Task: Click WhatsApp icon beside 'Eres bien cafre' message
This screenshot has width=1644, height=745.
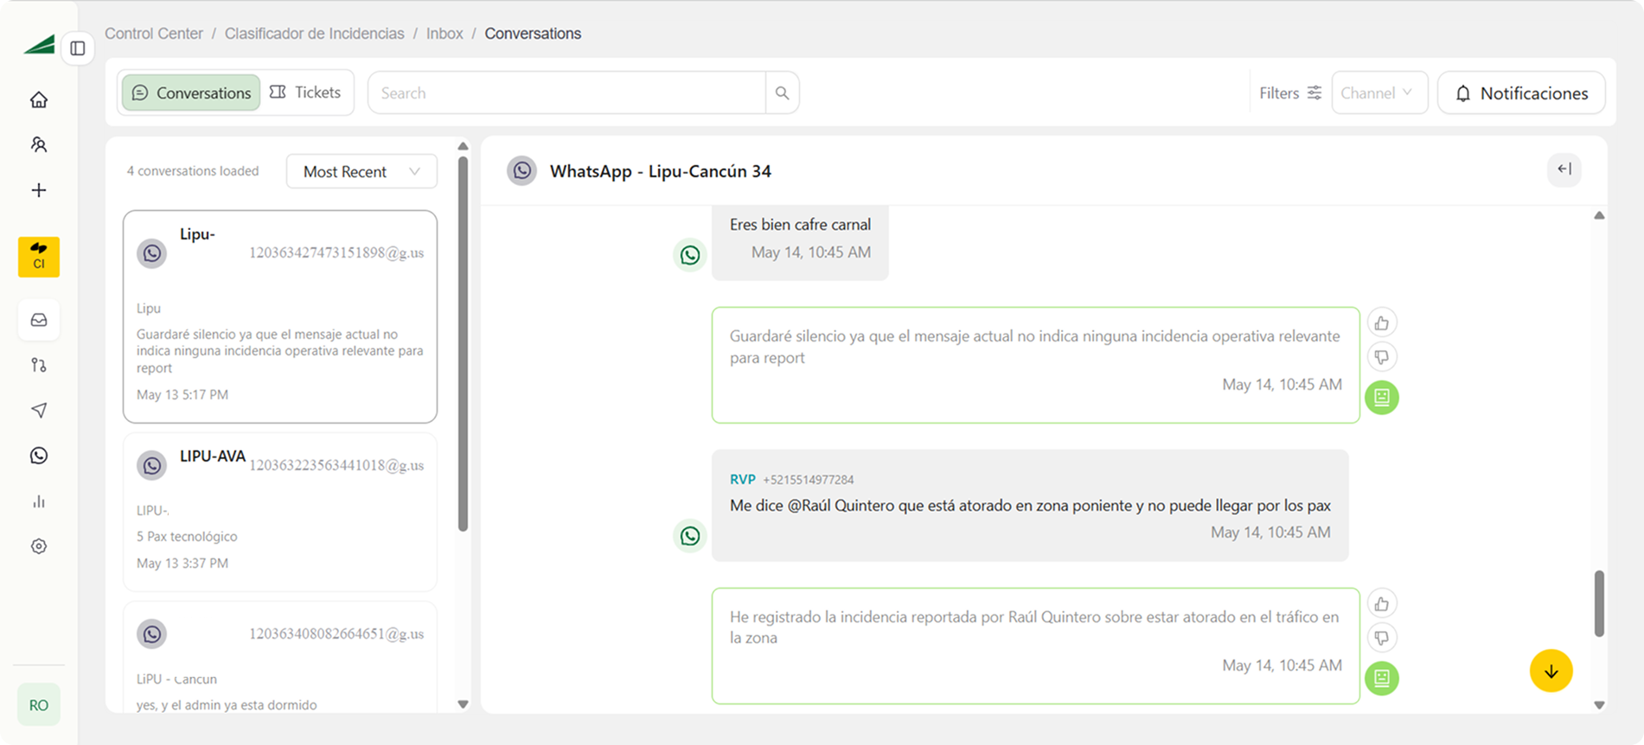Action: click(x=690, y=255)
